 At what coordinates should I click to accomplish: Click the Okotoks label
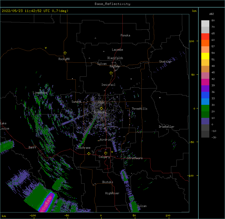tap(108, 182)
